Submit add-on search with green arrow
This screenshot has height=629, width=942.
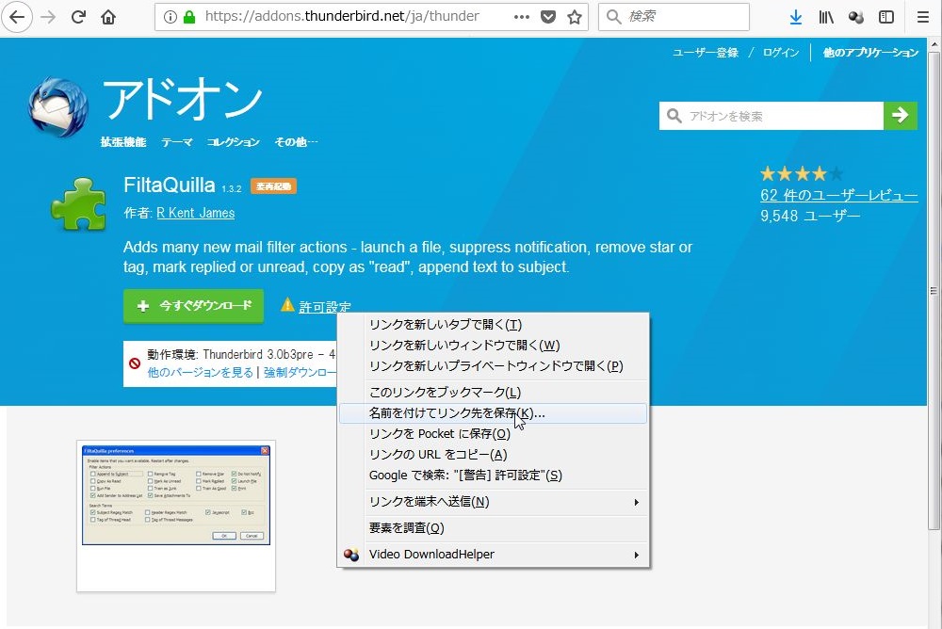point(900,115)
